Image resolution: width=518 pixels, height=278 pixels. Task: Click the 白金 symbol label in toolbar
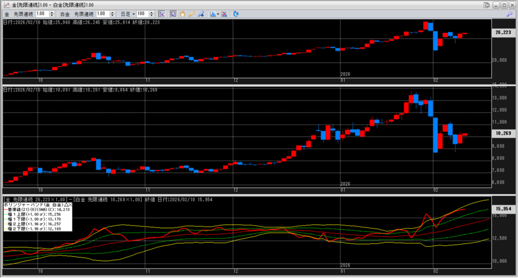tap(65, 14)
